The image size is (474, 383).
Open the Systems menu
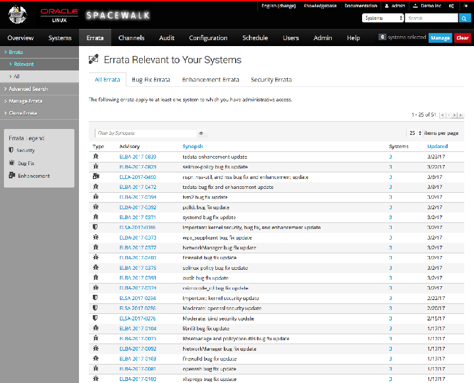click(x=60, y=38)
